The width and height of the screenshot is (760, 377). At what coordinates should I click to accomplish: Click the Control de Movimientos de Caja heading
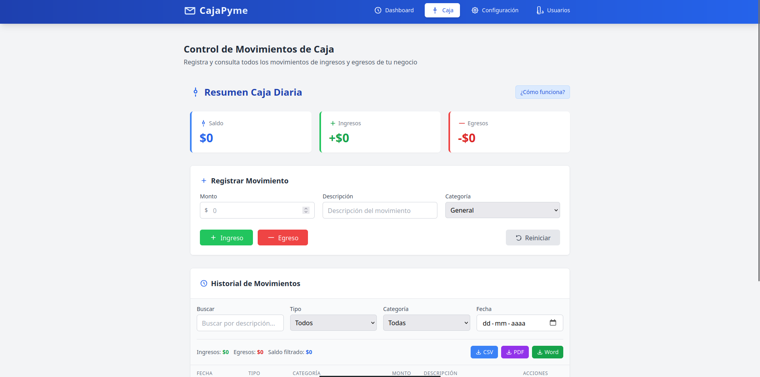coord(259,49)
